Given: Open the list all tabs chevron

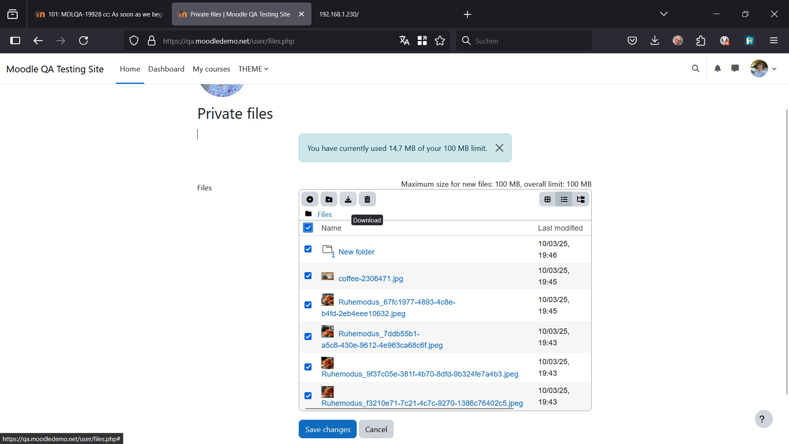Looking at the screenshot, I should (x=664, y=14).
